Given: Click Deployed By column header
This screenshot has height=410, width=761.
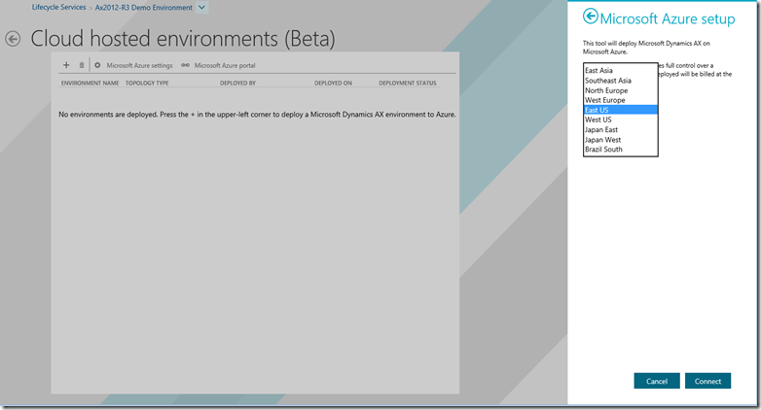Looking at the screenshot, I should (x=237, y=84).
